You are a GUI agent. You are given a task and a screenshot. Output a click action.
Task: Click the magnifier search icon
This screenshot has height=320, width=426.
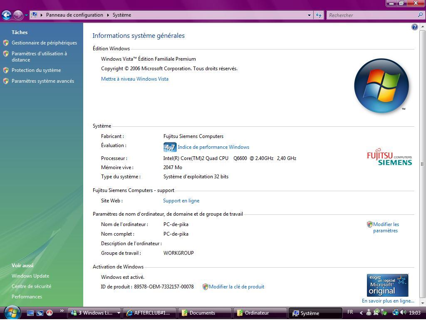[x=420, y=15]
